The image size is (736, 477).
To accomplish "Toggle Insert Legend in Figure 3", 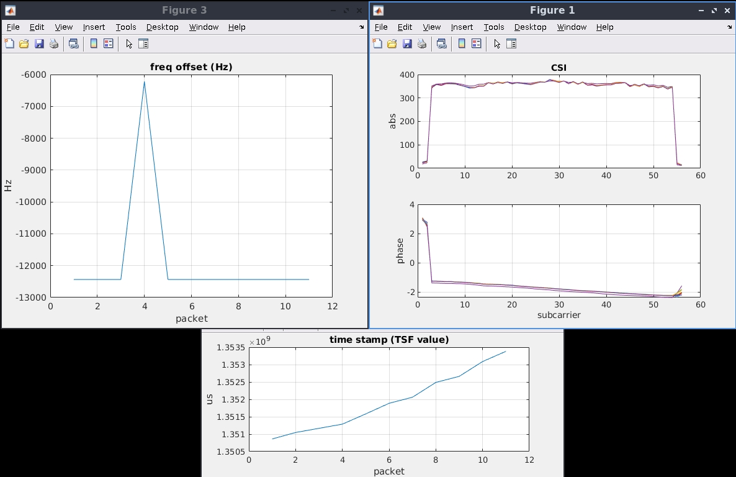I will (x=109, y=43).
